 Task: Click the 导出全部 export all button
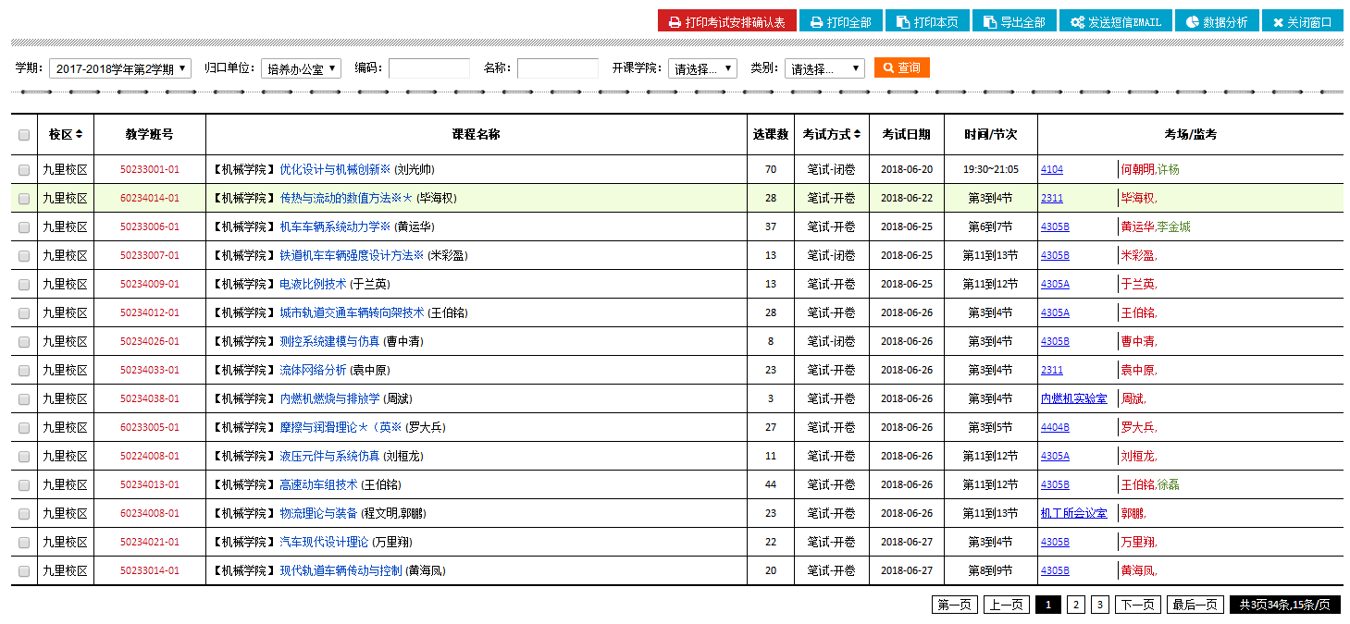point(1014,21)
